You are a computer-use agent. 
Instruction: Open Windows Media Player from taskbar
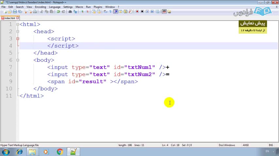tap(46, 152)
